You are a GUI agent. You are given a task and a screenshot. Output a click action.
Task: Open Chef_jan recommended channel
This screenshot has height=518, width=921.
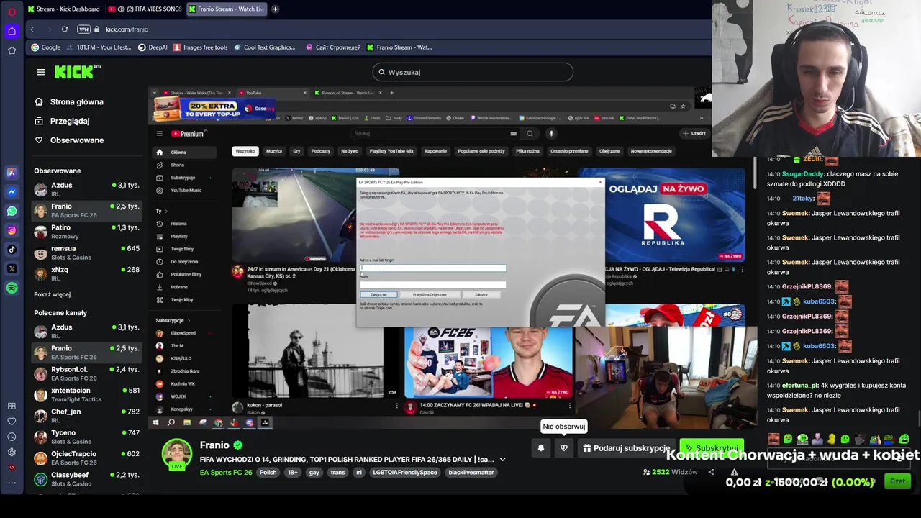tap(86, 415)
